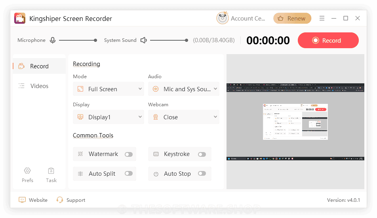
Task: Open the Website link text
Action: pyautogui.click(x=38, y=200)
